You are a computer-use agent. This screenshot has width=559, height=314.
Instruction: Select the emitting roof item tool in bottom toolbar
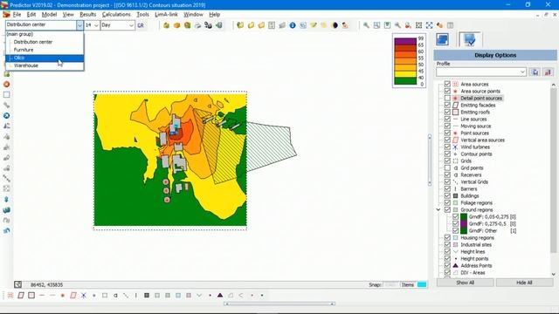[31, 295]
